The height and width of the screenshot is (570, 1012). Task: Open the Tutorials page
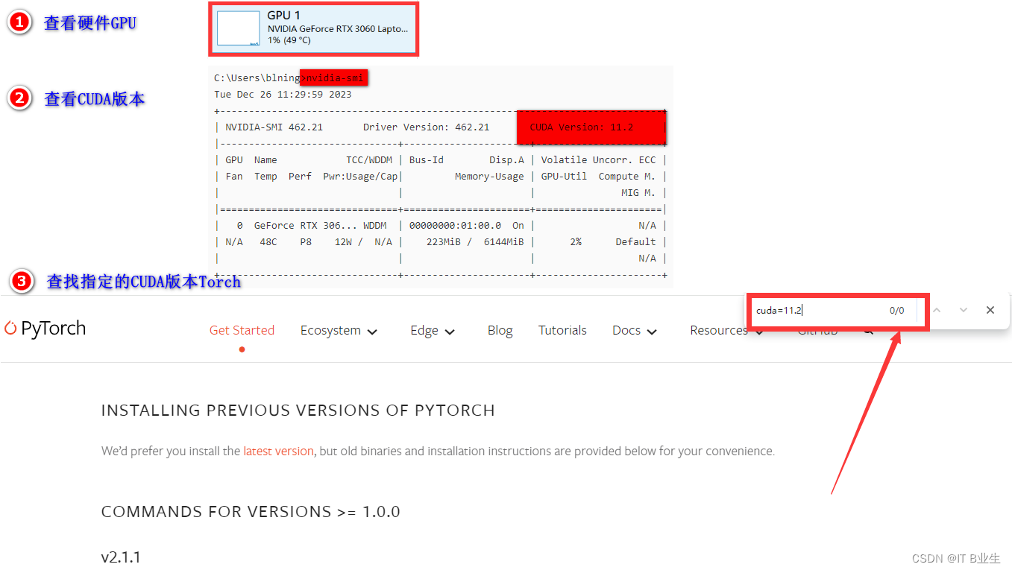pos(562,330)
